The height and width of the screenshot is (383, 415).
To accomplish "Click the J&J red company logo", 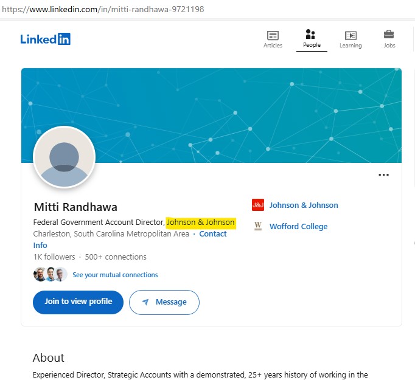I will [258, 205].
